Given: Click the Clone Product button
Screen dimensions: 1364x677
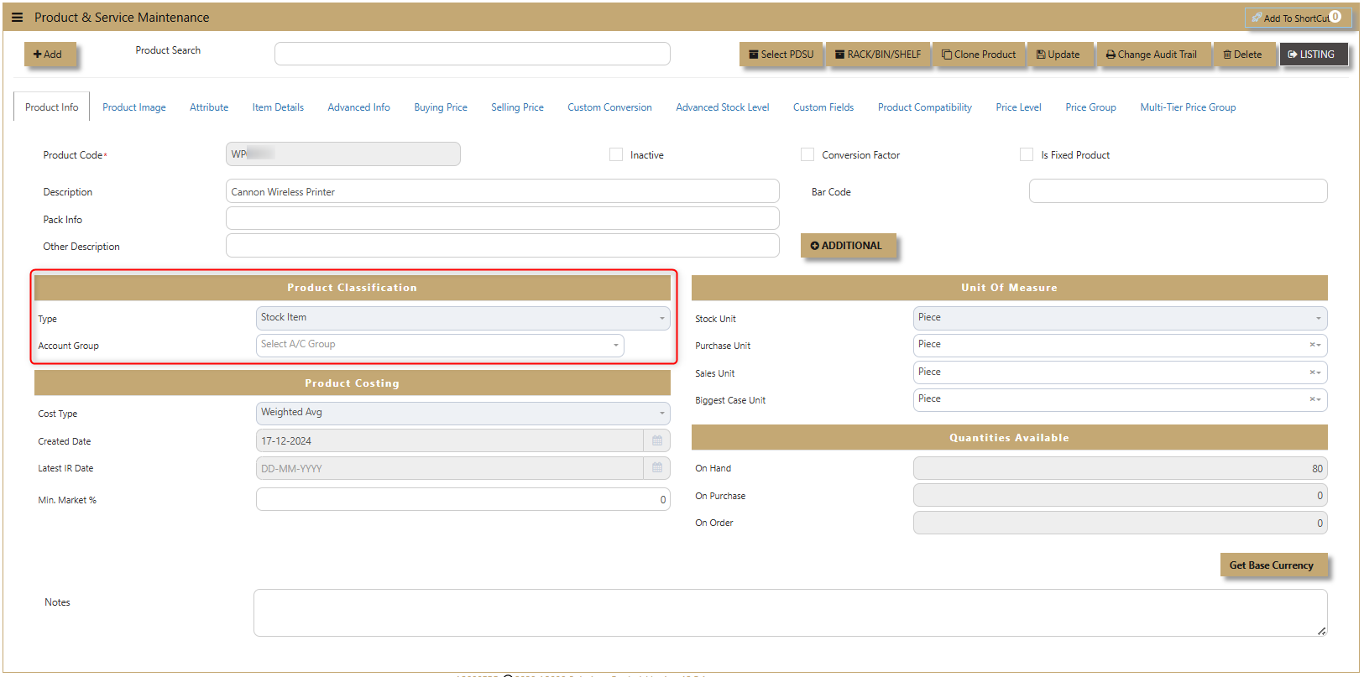Looking at the screenshot, I should 979,55.
